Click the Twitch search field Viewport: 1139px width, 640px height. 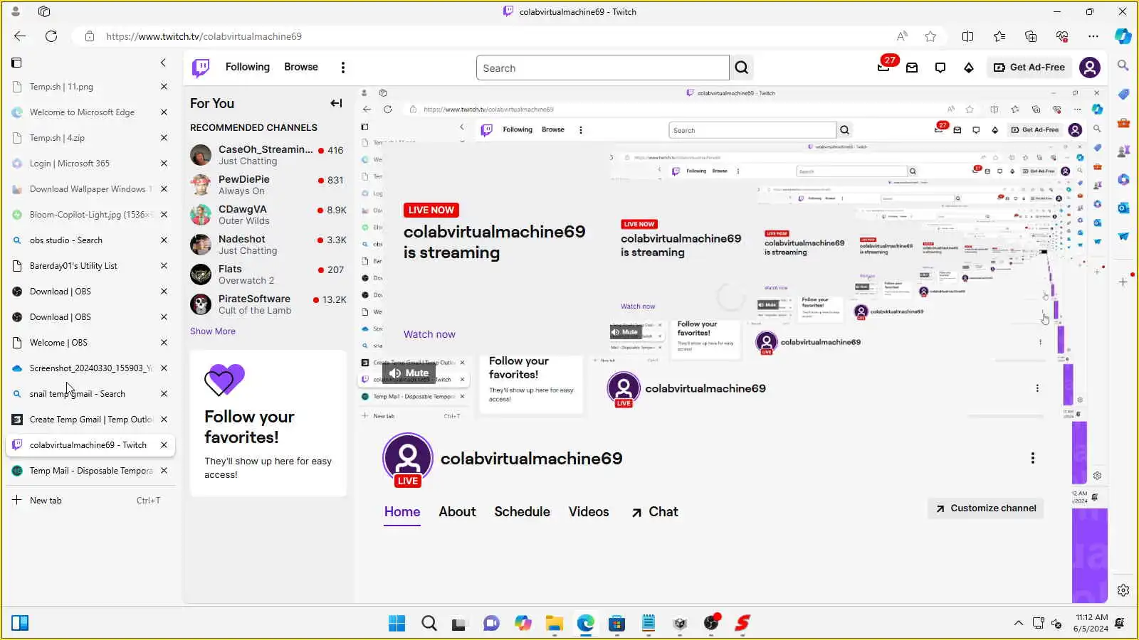(603, 68)
